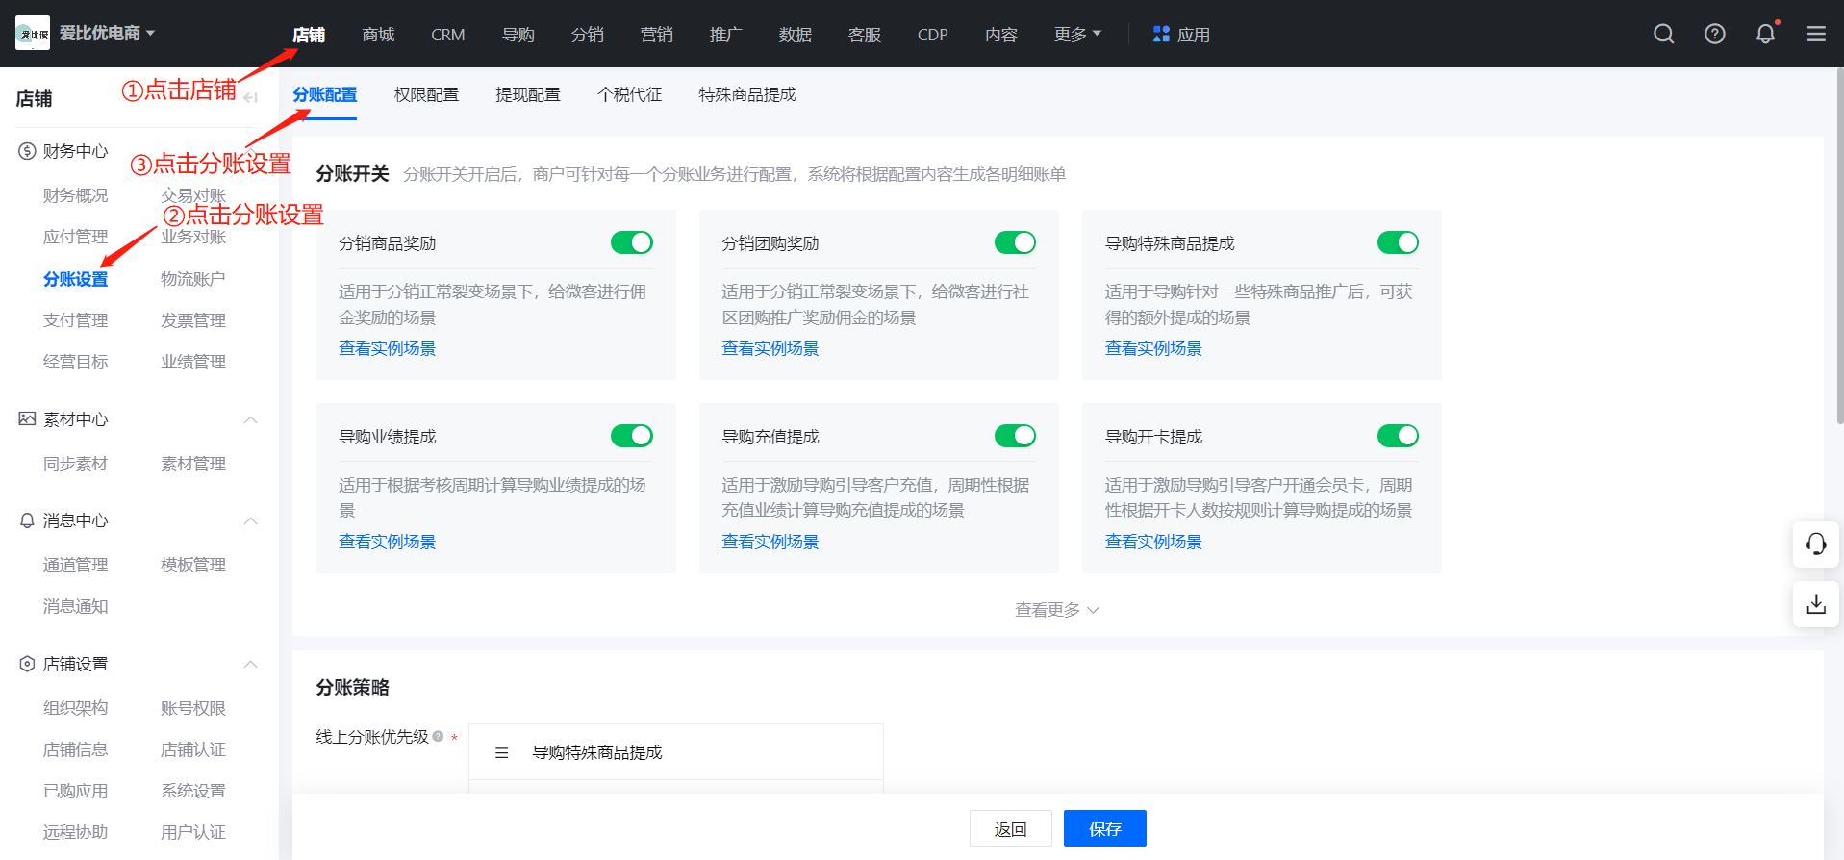
Task: Click the 消息中心 bell icon
Action: pos(27,520)
